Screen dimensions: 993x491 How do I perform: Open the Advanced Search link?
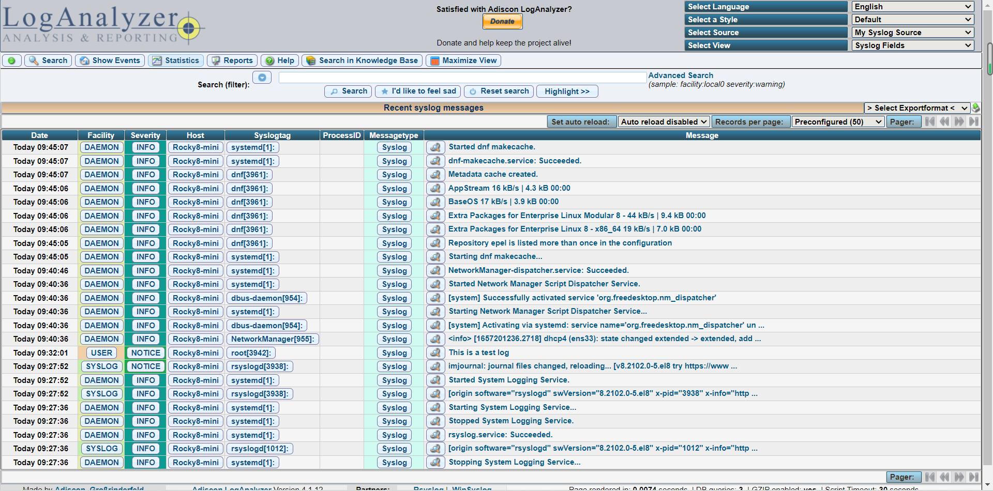tap(681, 75)
